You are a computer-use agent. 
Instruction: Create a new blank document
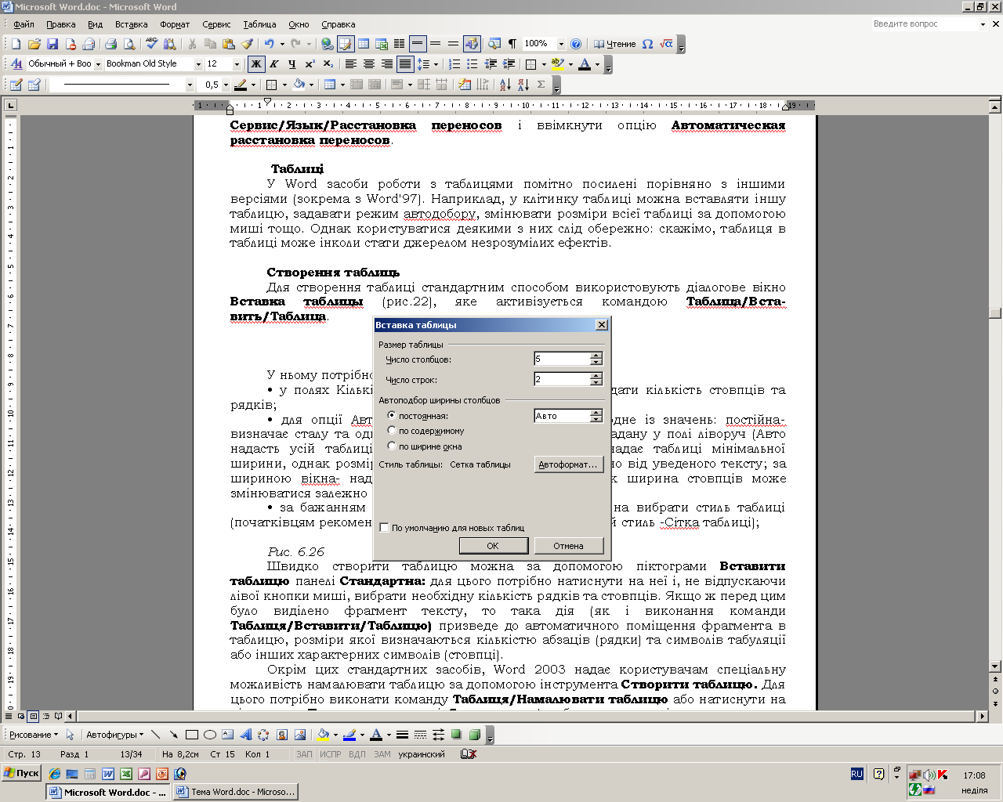16,44
